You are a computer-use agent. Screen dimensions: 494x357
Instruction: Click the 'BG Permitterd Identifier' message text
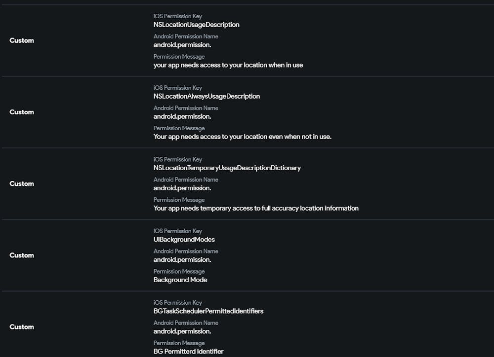(188, 351)
